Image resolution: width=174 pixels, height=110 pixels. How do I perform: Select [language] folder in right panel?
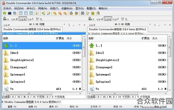point(128,67)
